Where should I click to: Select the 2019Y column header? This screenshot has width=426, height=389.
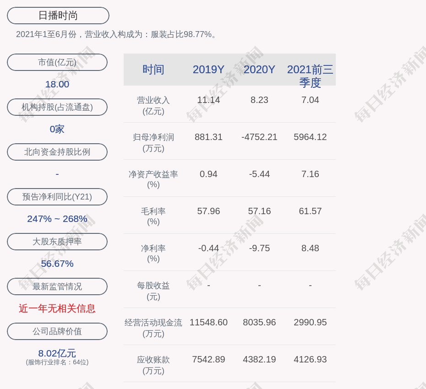coord(208,70)
